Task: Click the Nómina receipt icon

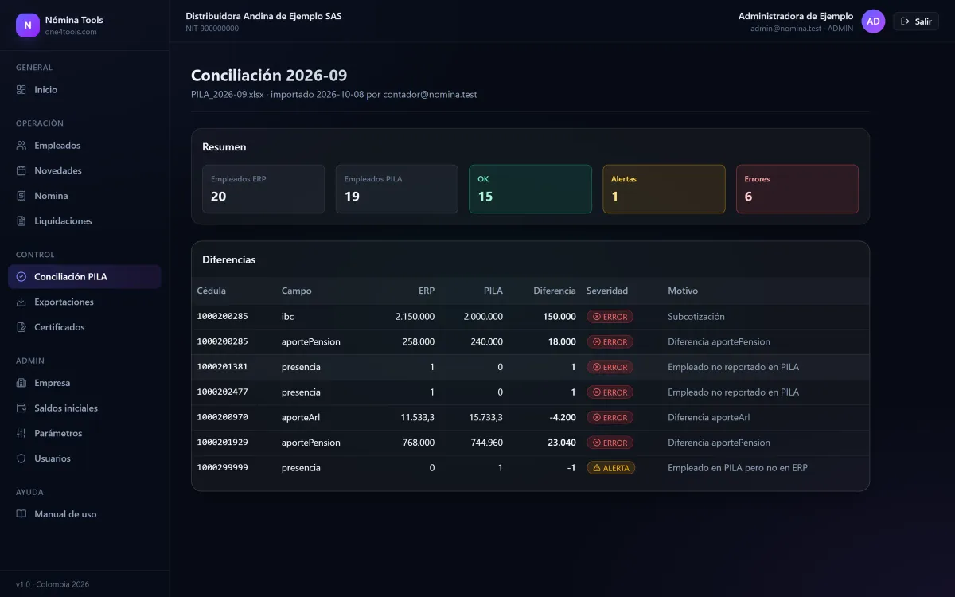Action: [x=21, y=196]
